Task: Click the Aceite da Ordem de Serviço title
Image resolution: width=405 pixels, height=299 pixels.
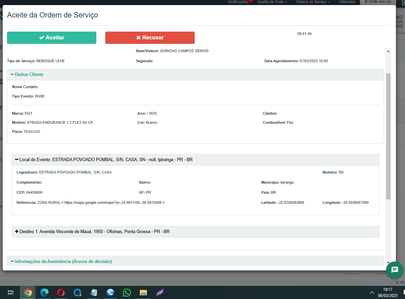Action: pyautogui.click(x=53, y=15)
